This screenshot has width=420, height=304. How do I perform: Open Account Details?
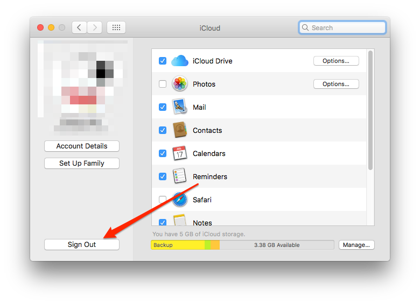point(82,146)
